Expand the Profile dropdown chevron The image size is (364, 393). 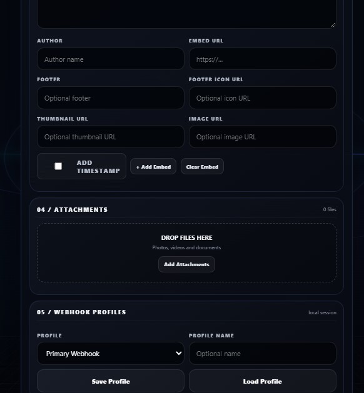179,353
